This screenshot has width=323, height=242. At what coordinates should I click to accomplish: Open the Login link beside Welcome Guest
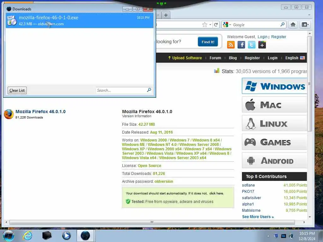(x=262, y=37)
